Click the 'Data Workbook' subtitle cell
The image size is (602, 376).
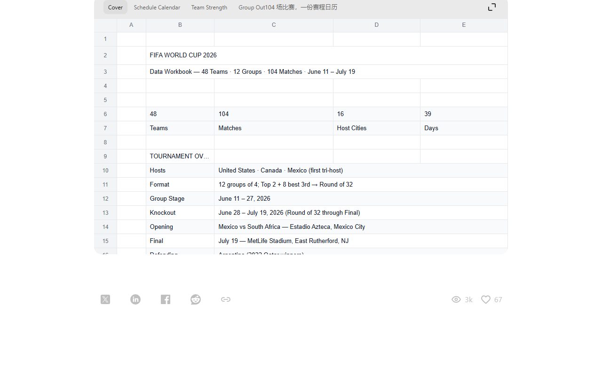click(x=327, y=72)
